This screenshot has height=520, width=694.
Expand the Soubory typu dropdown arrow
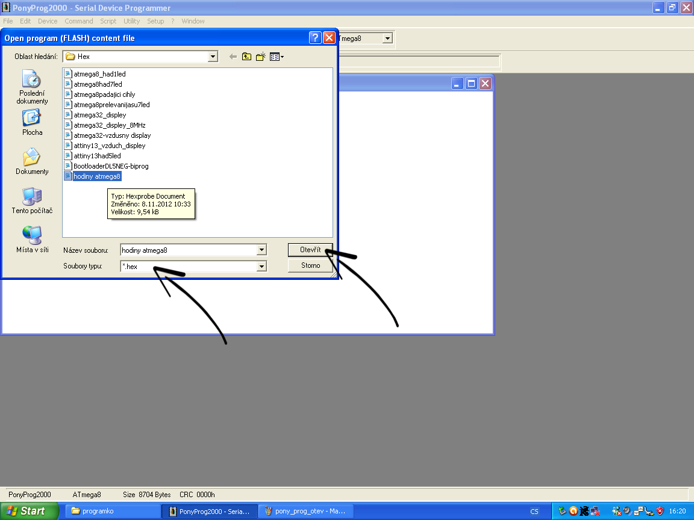tap(261, 266)
